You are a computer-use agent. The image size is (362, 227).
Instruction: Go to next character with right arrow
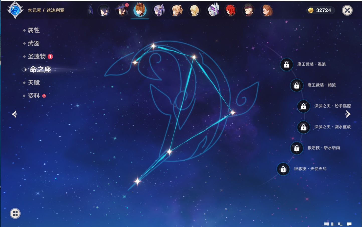tap(348, 114)
